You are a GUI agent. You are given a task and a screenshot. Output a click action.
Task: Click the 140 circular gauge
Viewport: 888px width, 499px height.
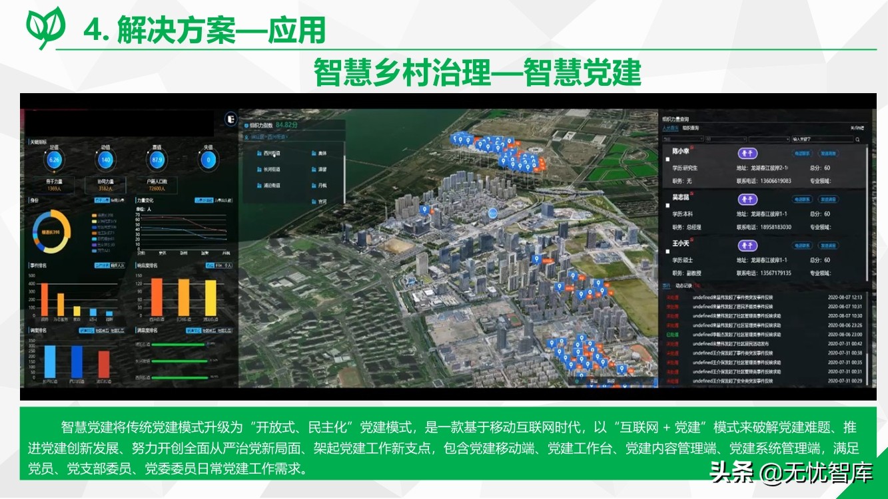click(105, 160)
